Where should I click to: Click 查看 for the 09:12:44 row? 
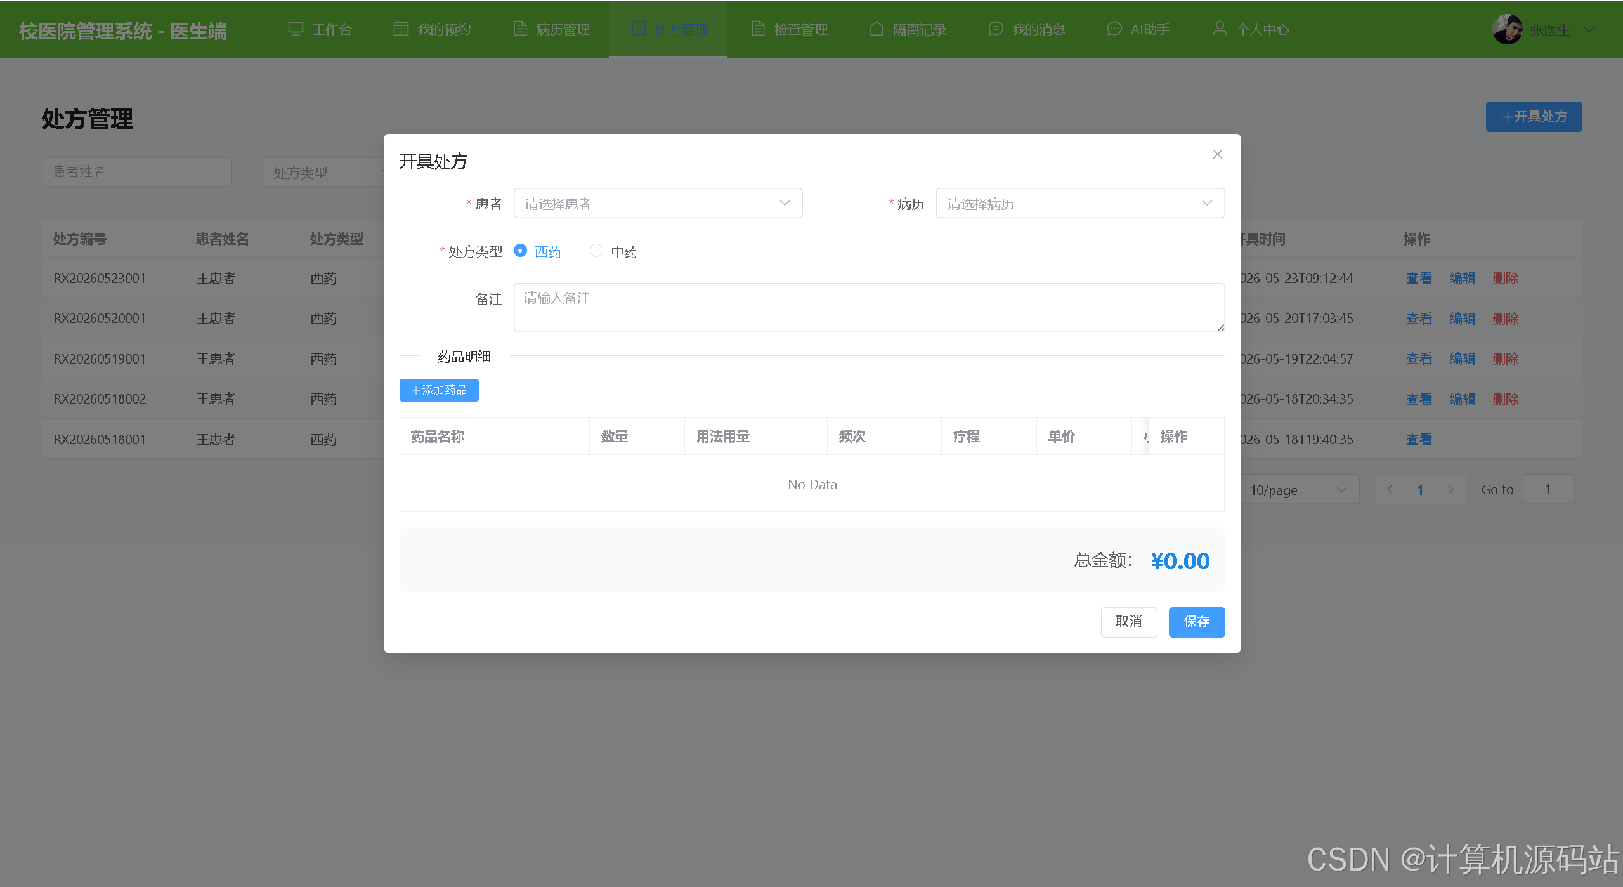[x=1419, y=278]
